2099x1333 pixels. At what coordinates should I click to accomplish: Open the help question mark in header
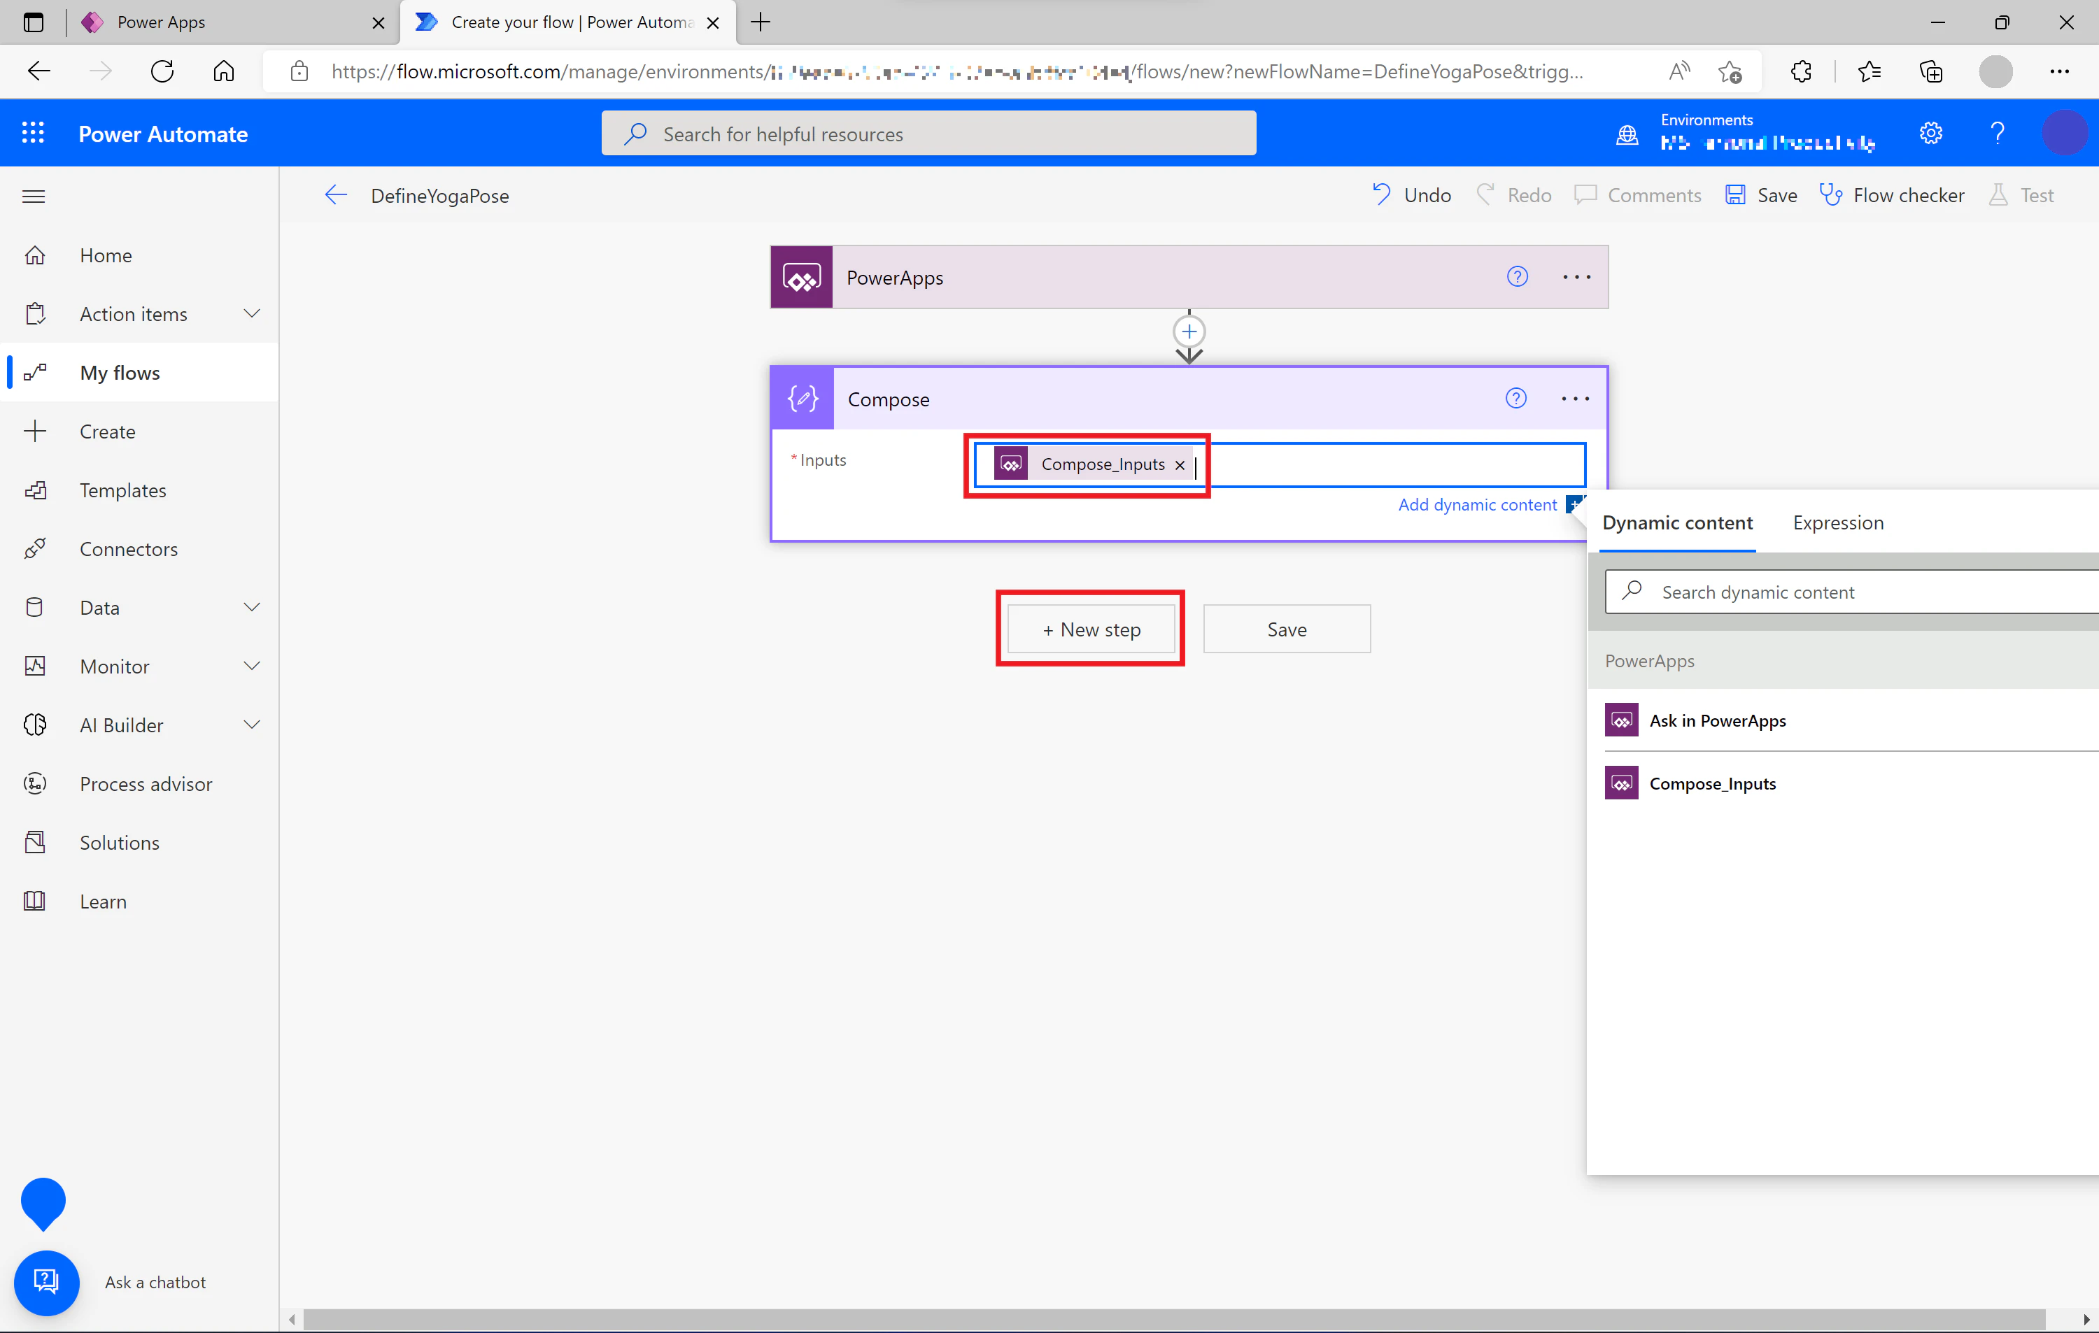pos(1997,134)
